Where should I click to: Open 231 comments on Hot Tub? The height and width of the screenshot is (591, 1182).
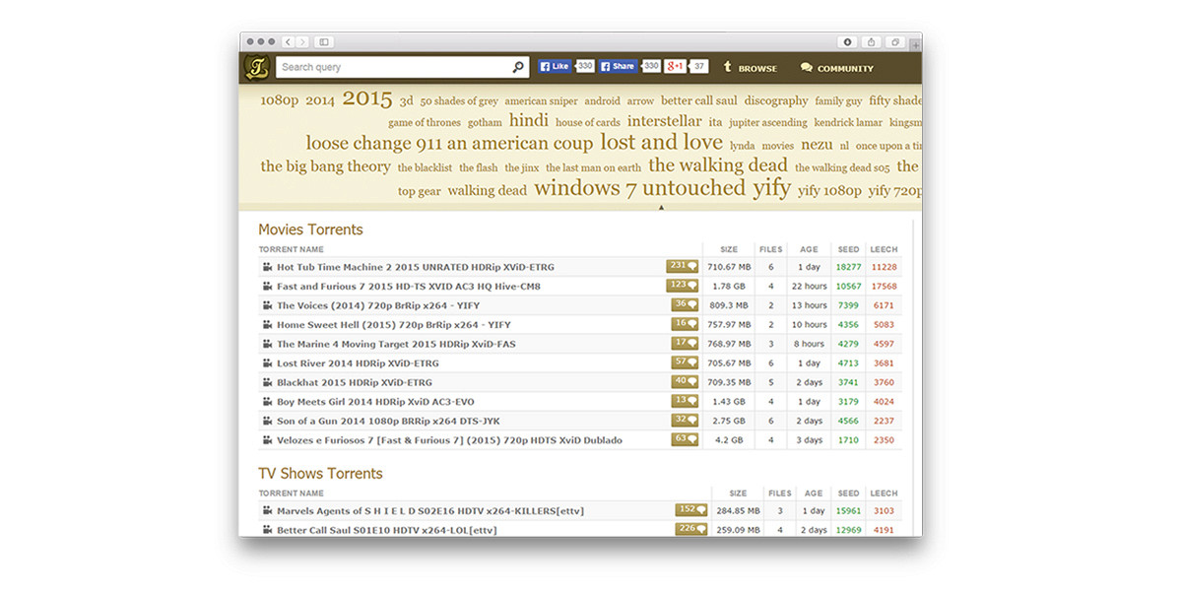(x=683, y=266)
